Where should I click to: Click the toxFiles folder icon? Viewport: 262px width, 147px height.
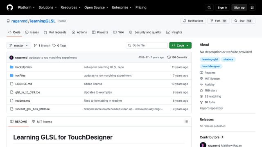coord(11,75)
